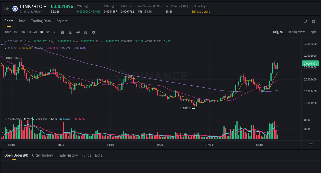Open the LINK/BTC pair selector dropdown
The width and height of the screenshot is (321, 173).
click(45, 6)
